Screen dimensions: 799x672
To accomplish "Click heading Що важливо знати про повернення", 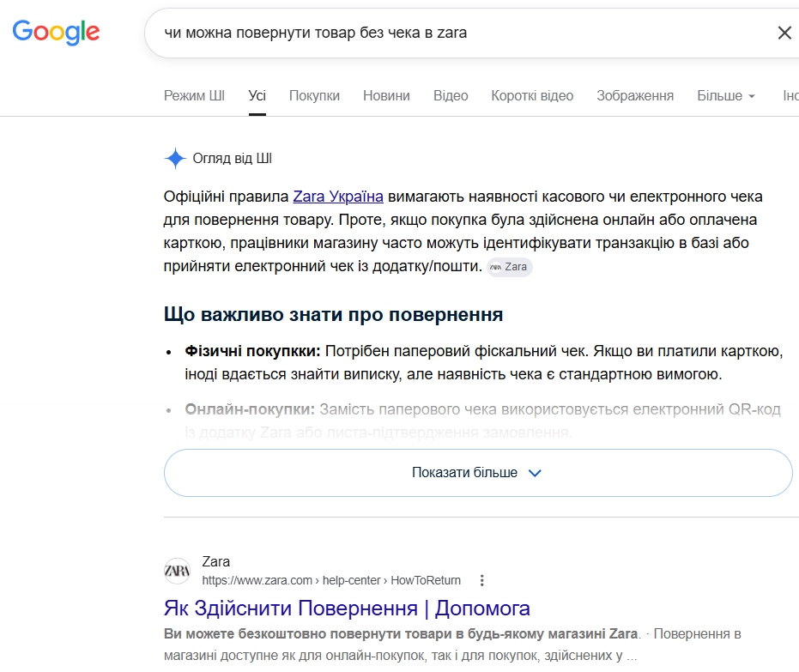I will pos(333,314).
